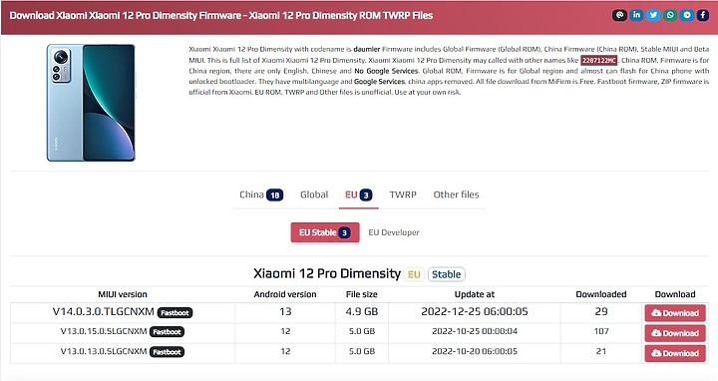Click the MIUI version column header

[x=123, y=294]
